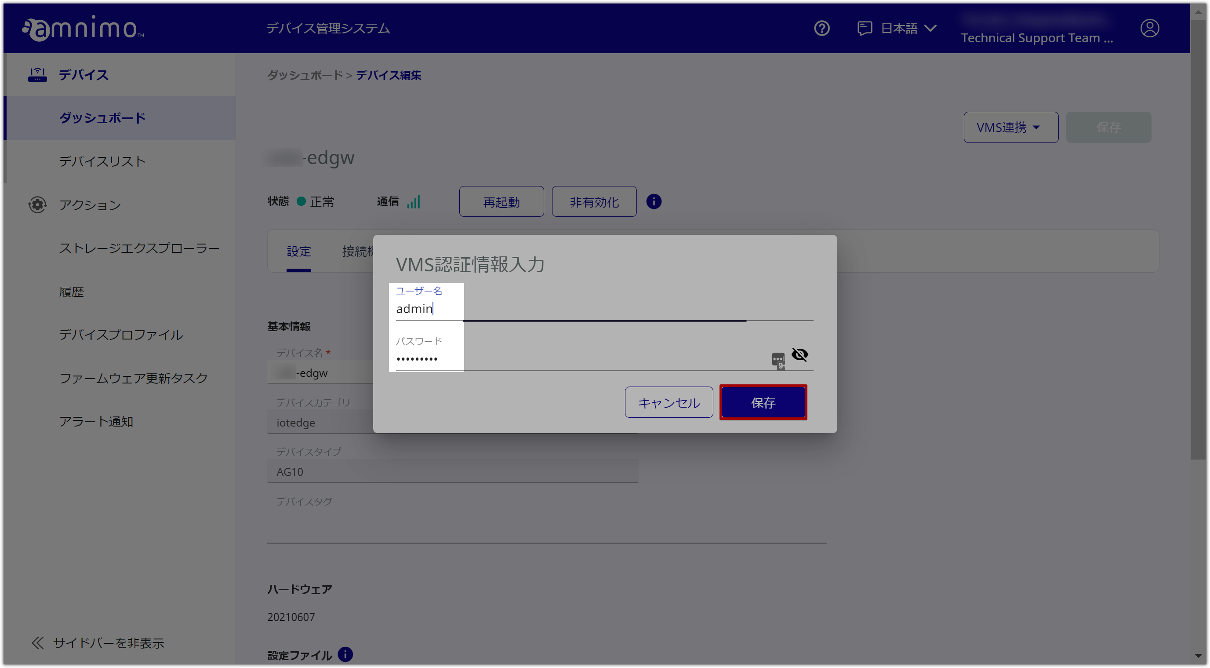The width and height of the screenshot is (1210, 668).
Task: Open the help question mark icon
Action: [821, 28]
